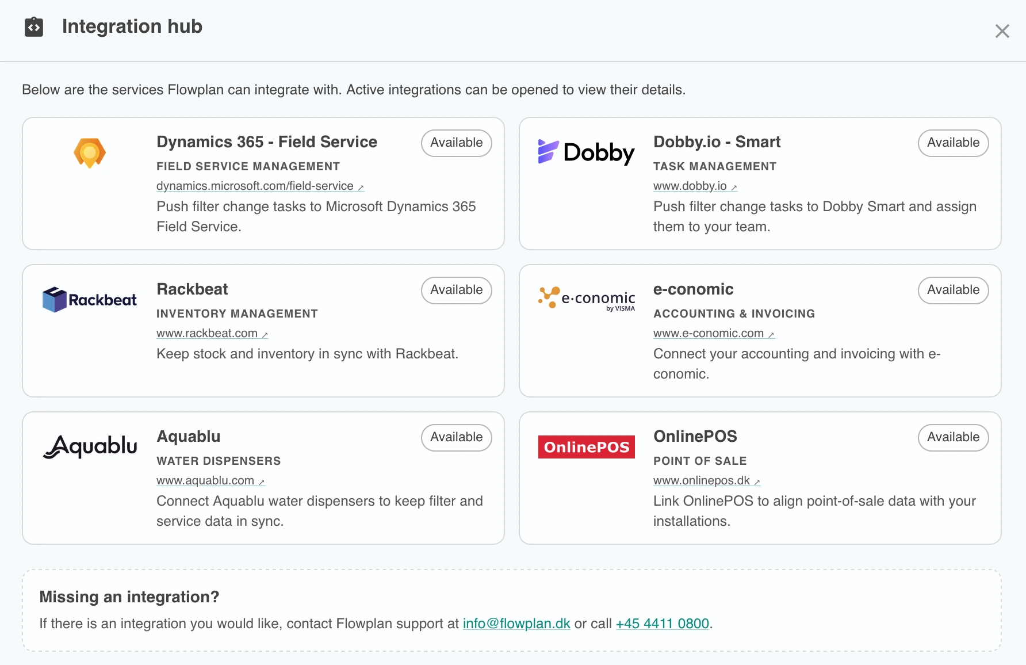Open the www.e-conomic.com link
The height and width of the screenshot is (665, 1026).
click(714, 333)
